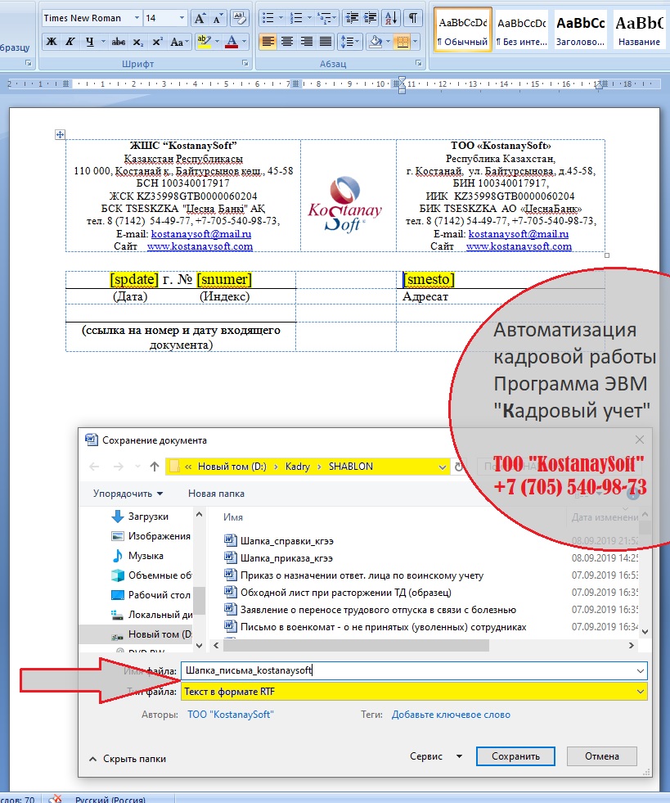Apply numbered list formatting
The width and height of the screenshot is (670, 803).
pyautogui.click(x=296, y=19)
